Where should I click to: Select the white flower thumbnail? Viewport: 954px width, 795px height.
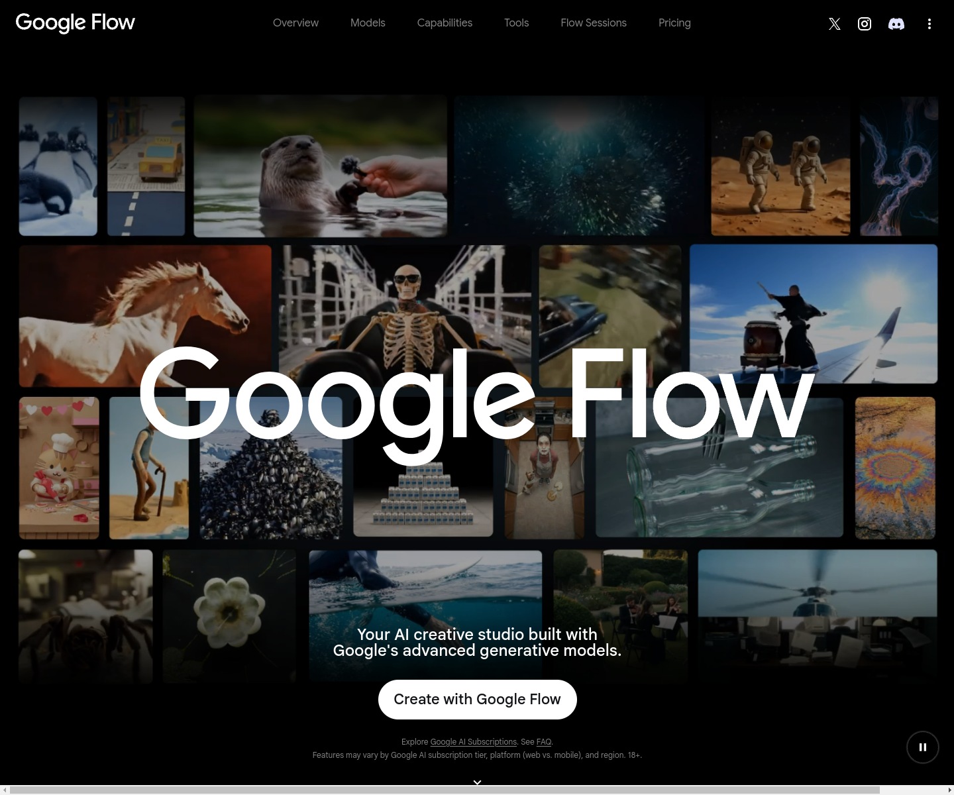click(x=229, y=616)
